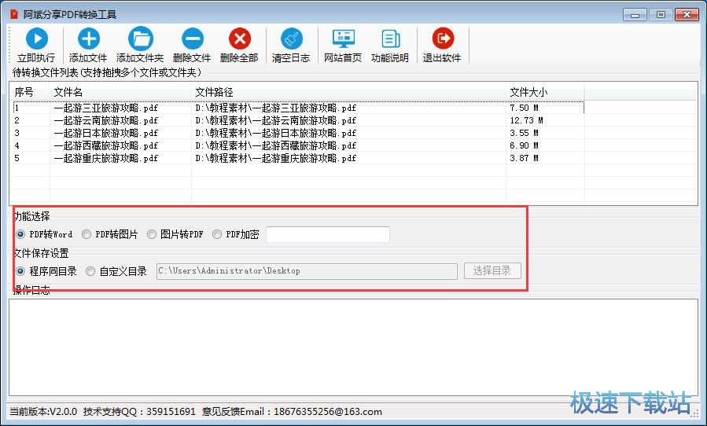Click the 添加文件夹 (Add Folder) icon

coord(140,39)
